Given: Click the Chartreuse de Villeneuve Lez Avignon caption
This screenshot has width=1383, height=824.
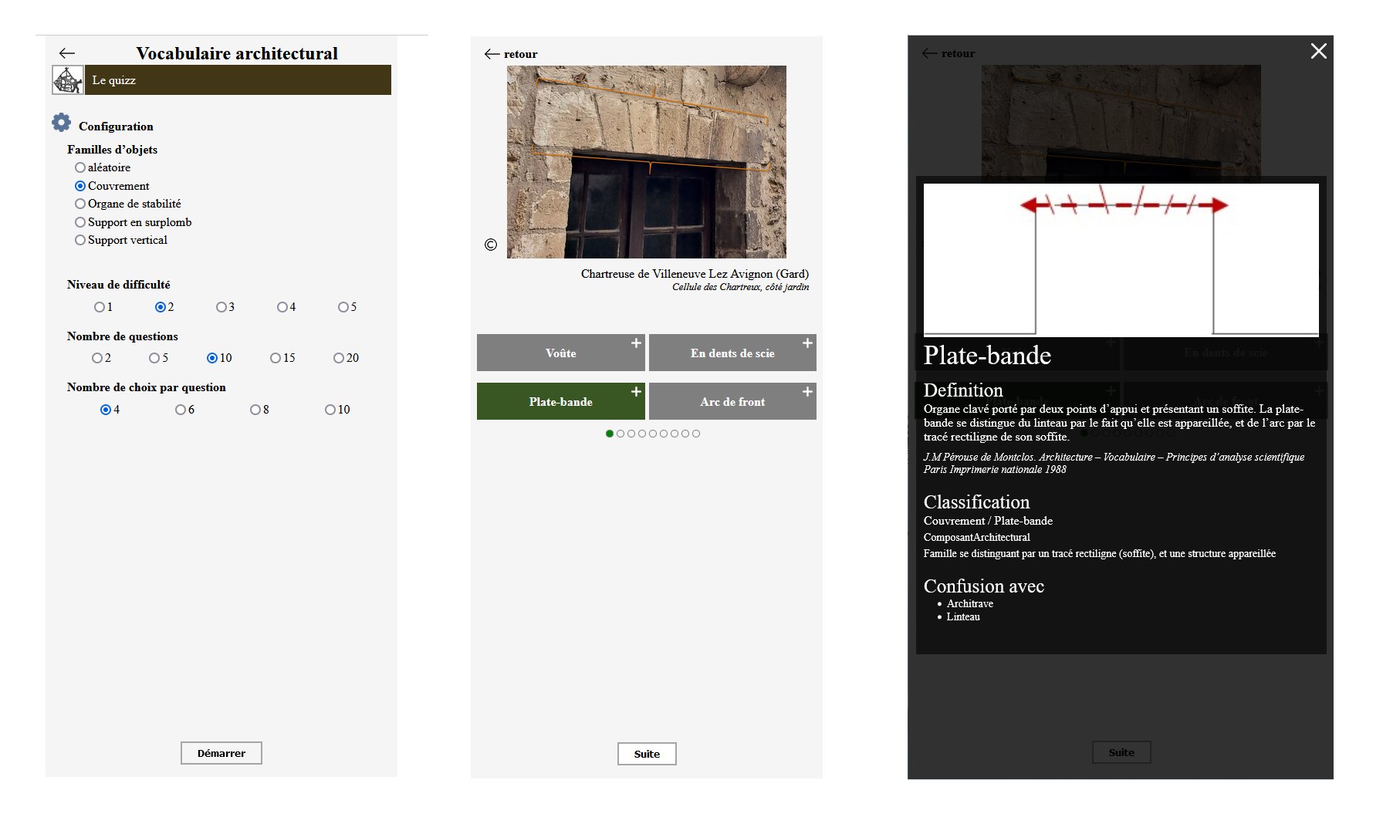Looking at the screenshot, I should (x=695, y=274).
